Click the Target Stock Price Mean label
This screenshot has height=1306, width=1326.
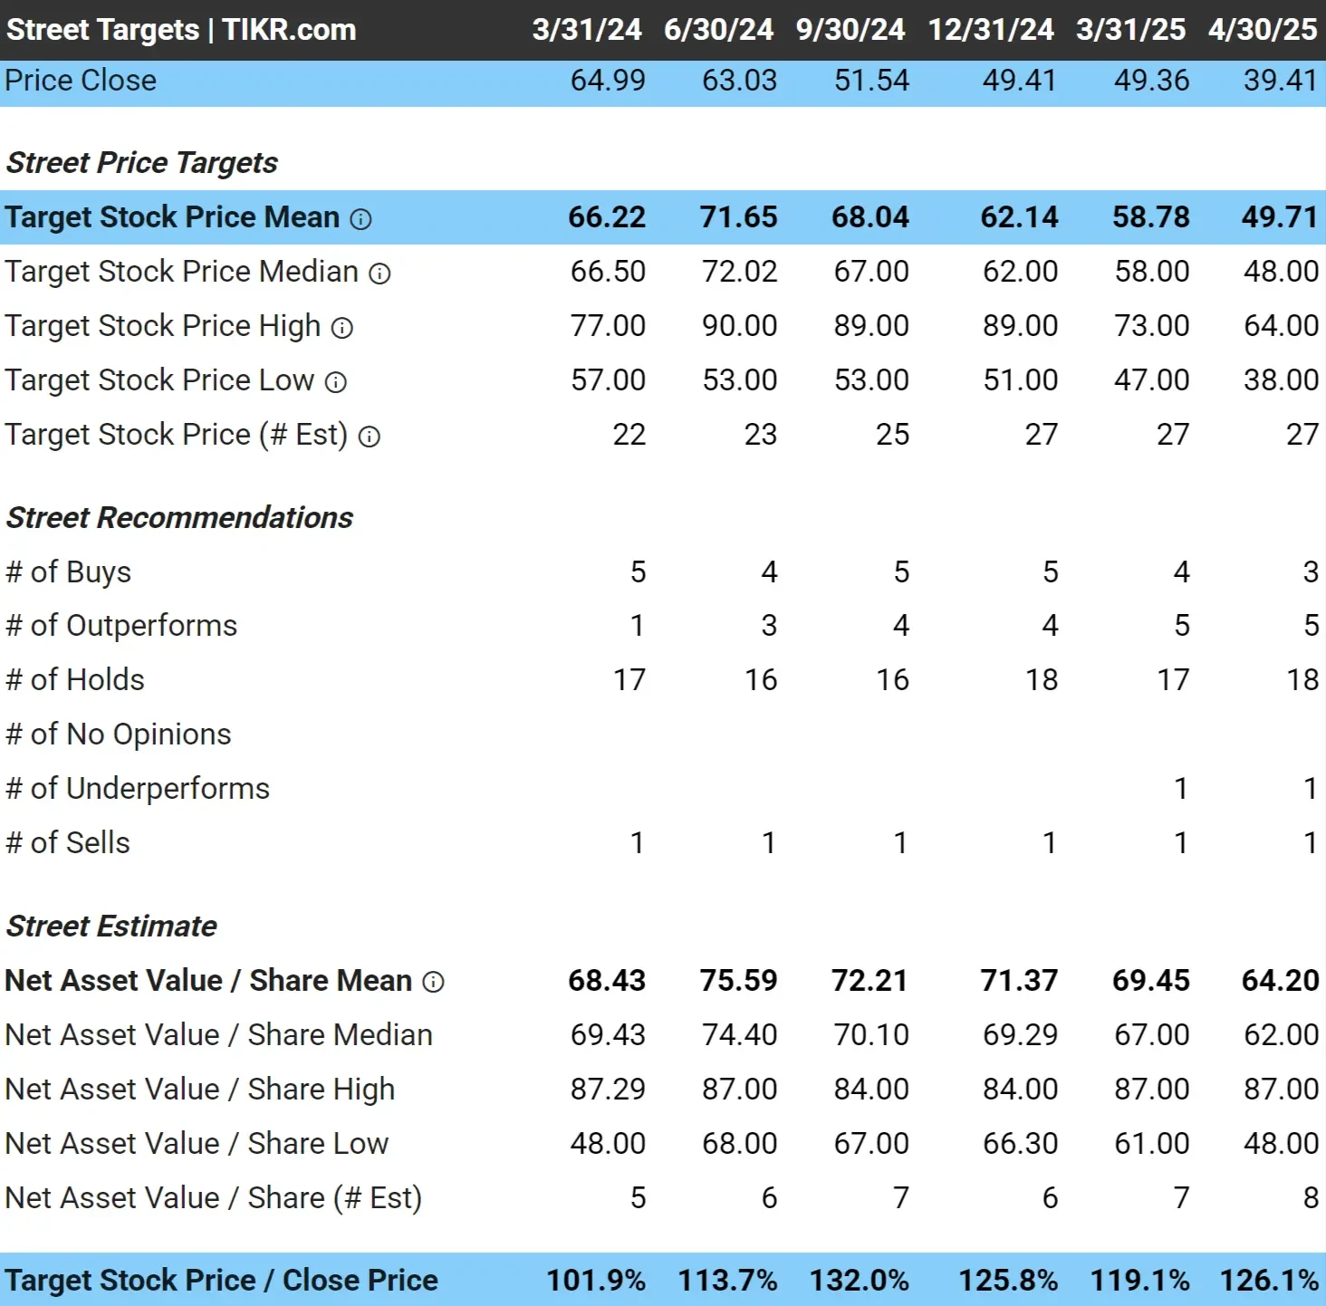click(172, 217)
